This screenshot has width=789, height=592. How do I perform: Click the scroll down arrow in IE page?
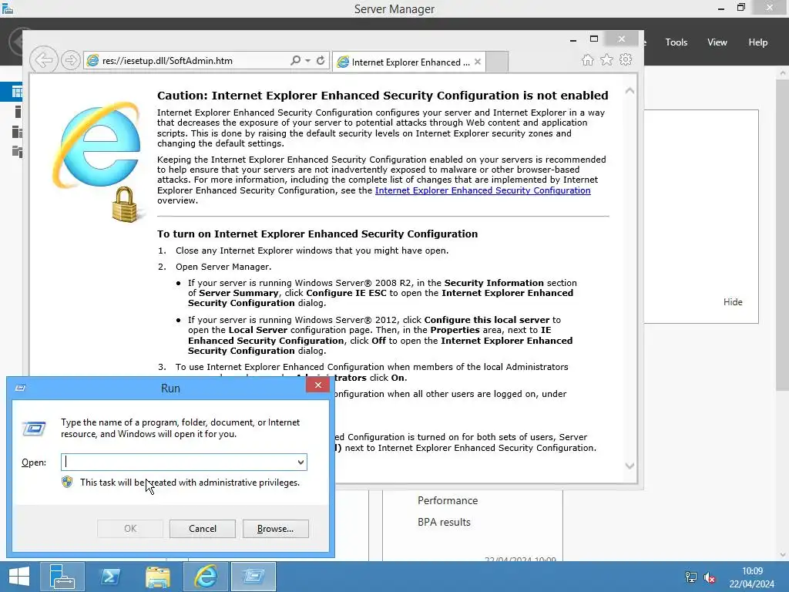click(x=630, y=466)
